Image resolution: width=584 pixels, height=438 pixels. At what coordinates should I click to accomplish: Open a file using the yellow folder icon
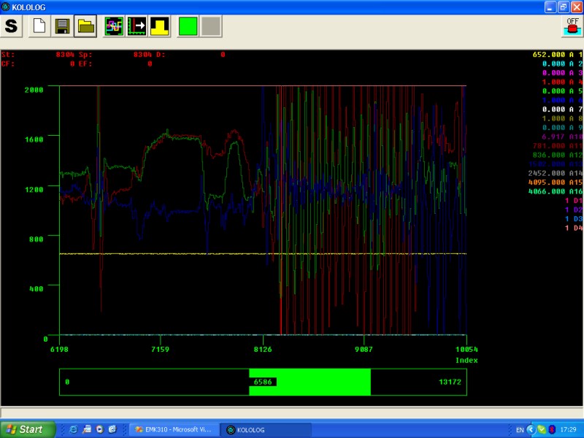click(85, 26)
